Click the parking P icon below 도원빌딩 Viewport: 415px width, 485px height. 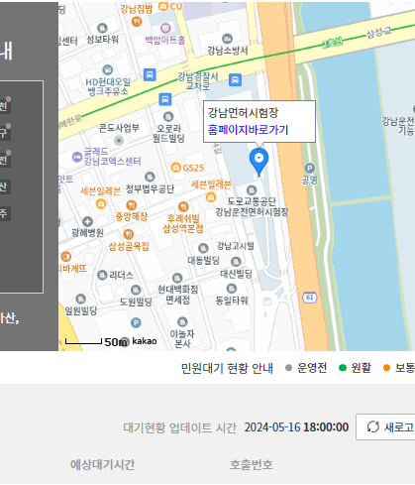[x=136, y=322]
